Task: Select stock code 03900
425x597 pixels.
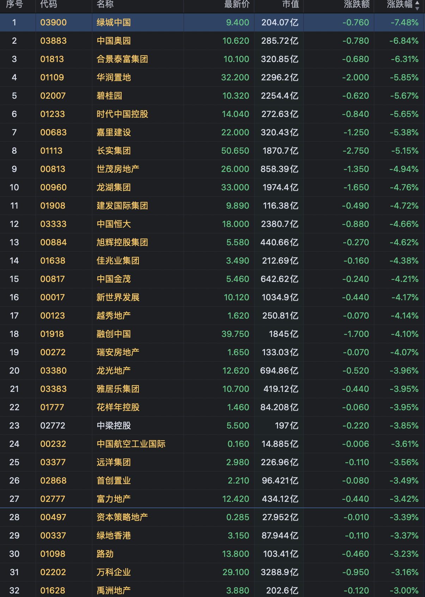Action: point(54,23)
